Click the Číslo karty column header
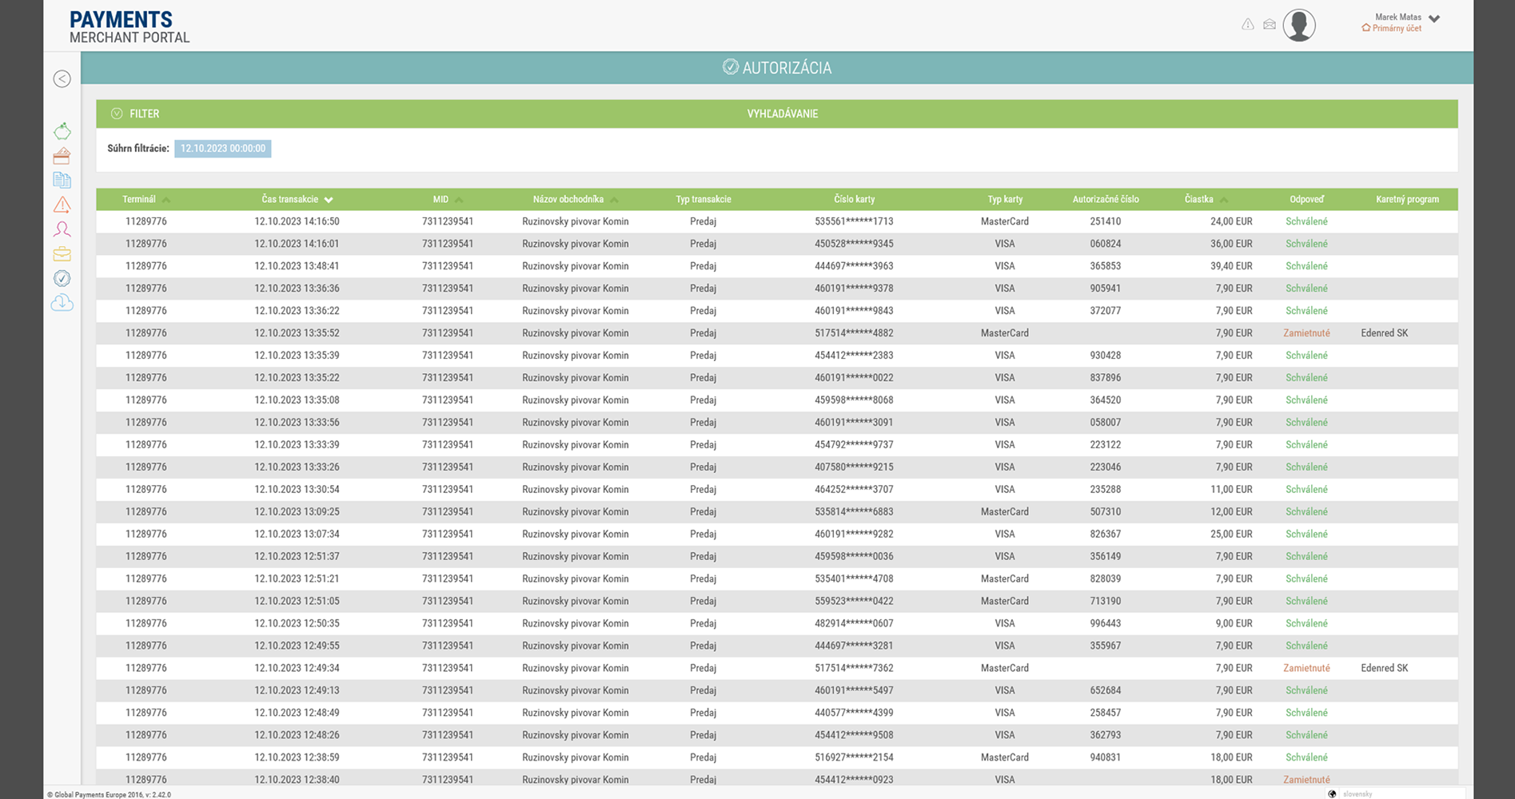The width and height of the screenshot is (1515, 799). point(855,199)
